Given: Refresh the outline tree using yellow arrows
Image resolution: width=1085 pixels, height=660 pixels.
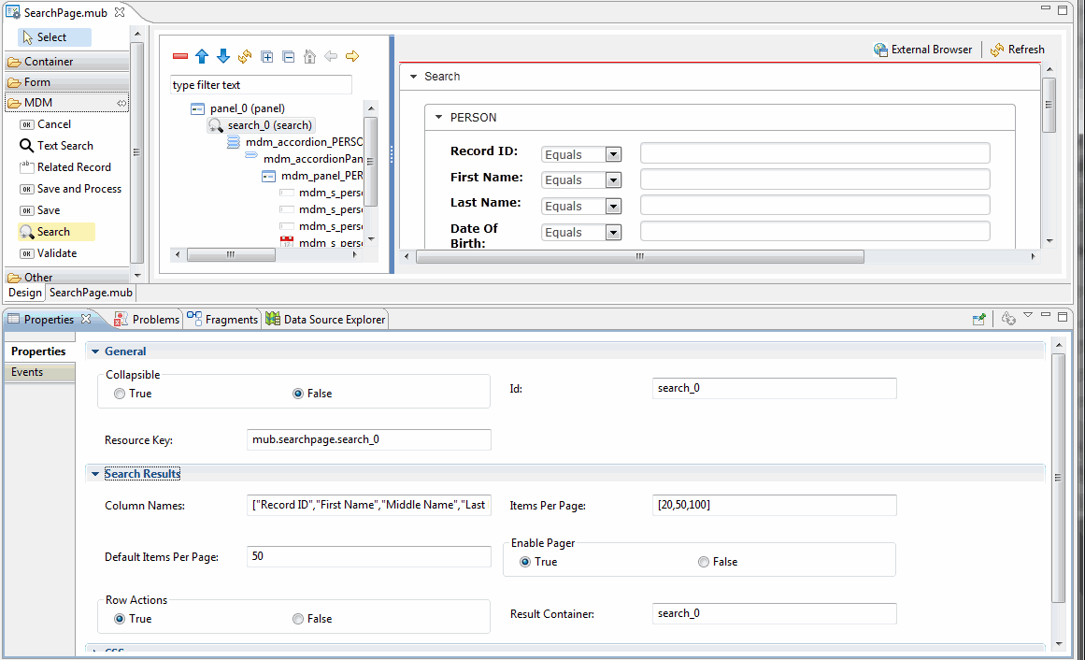Looking at the screenshot, I should pos(245,56).
